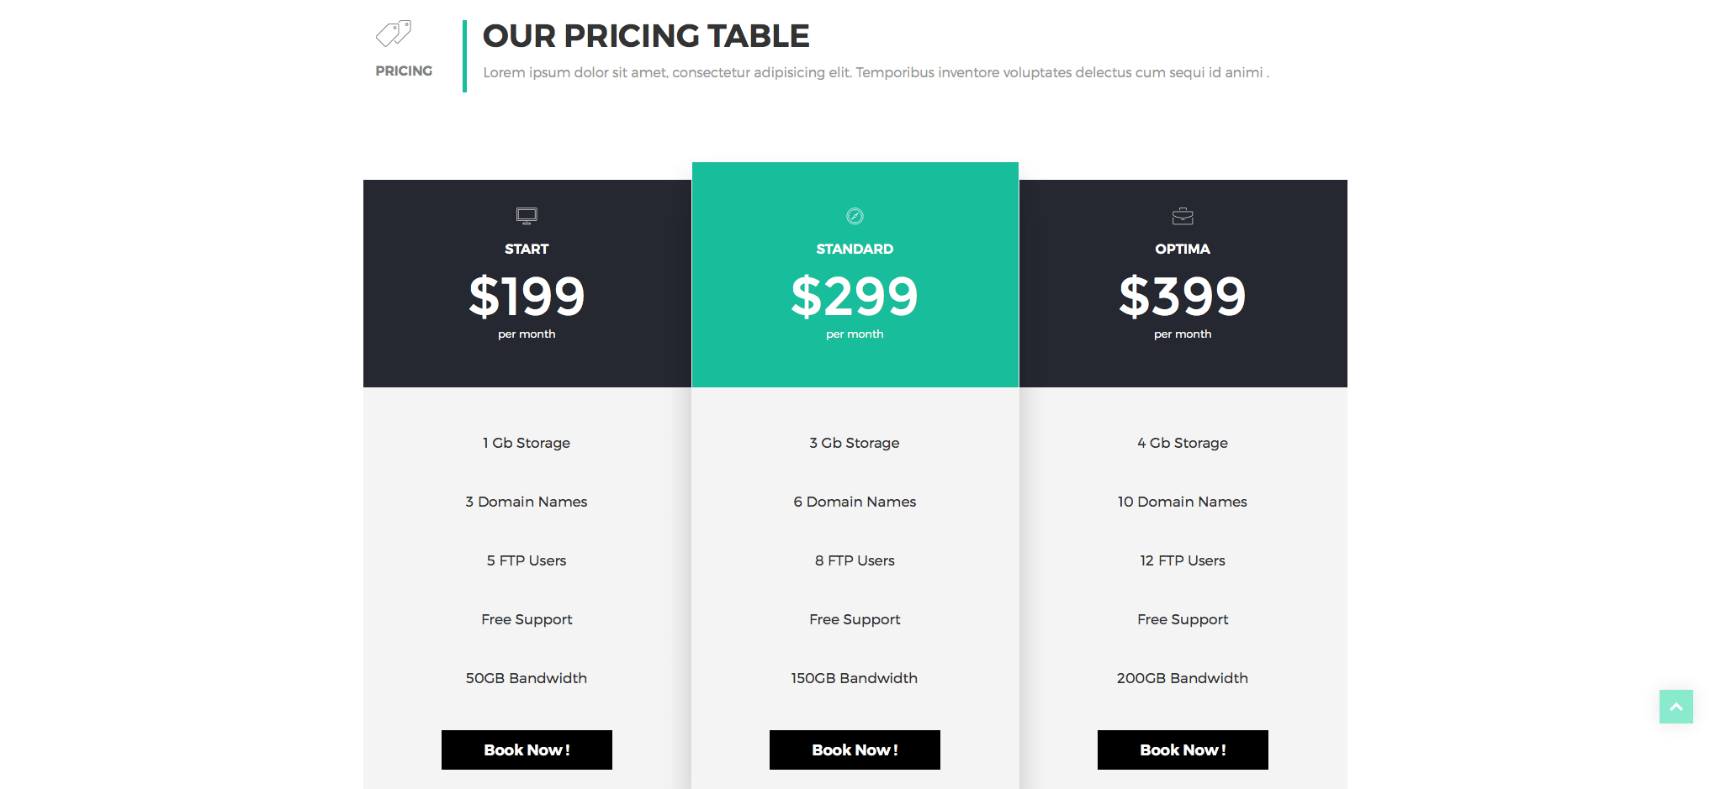Select the $299 price on green card
The height and width of the screenshot is (789, 1710).
[x=855, y=296]
